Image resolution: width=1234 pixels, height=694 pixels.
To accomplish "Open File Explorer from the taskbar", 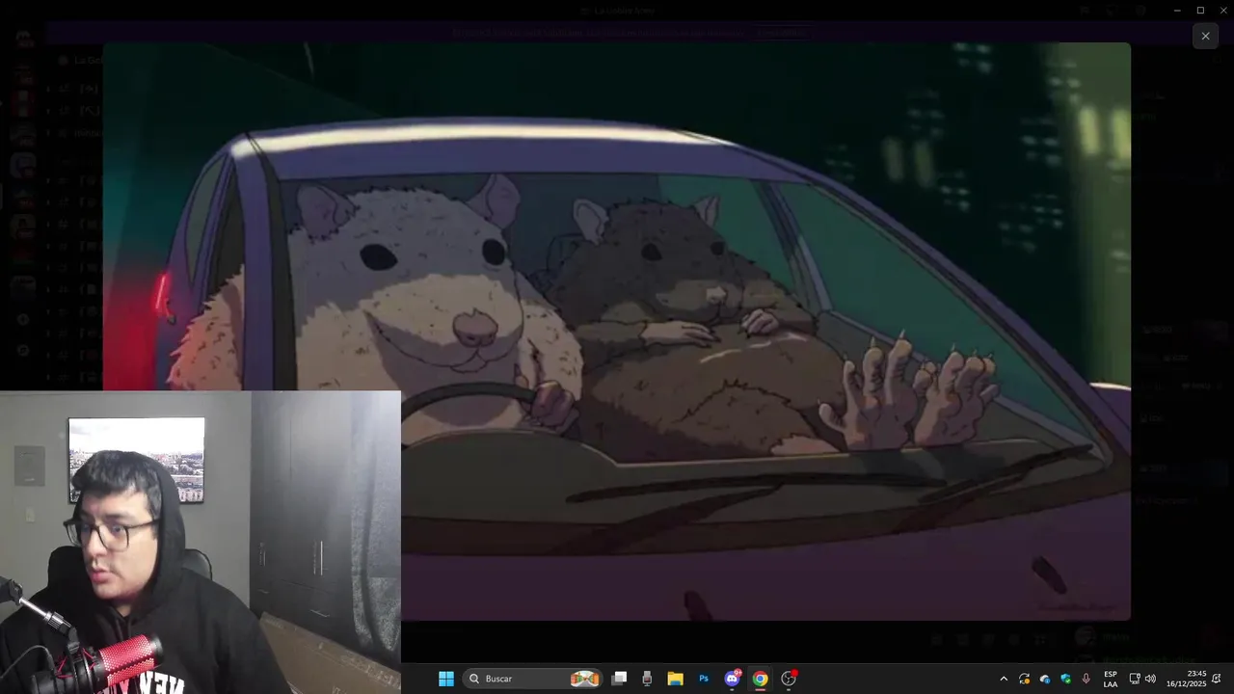I will click(x=676, y=679).
